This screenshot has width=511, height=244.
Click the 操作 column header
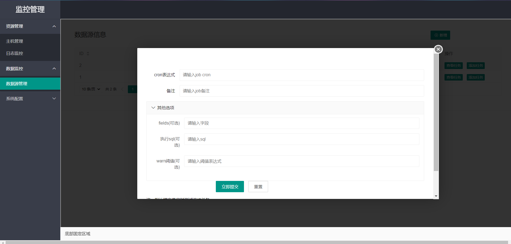(449, 54)
